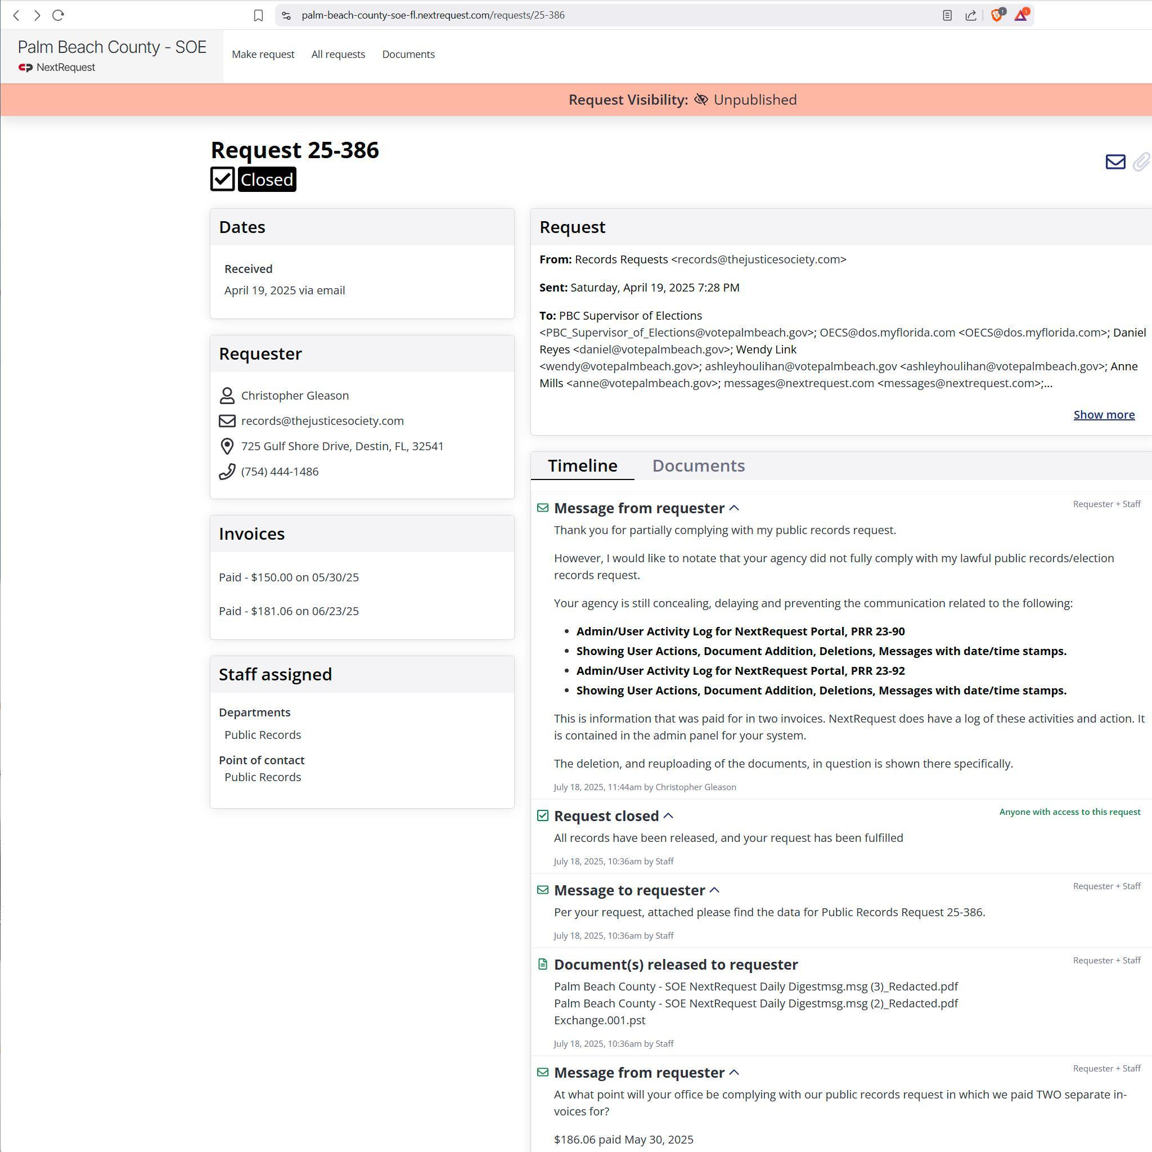The height and width of the screenshot is (1152, 1152).
Task: Collapse the Message to requester entry
Action: click(x=715, y=890)
